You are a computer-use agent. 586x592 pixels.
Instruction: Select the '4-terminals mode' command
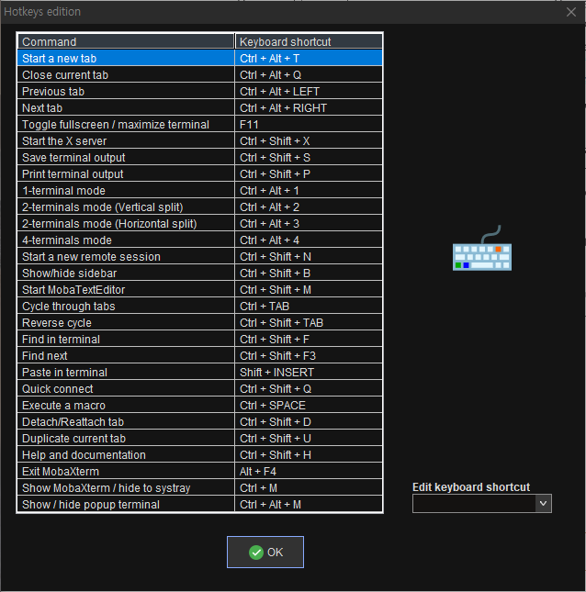pyautogui.click(x=126, y=240)
